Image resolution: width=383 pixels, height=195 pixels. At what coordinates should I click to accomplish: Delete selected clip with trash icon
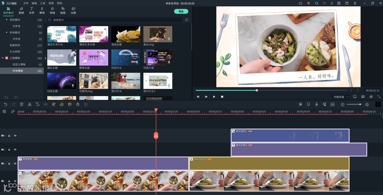click(x=22, y=104)
